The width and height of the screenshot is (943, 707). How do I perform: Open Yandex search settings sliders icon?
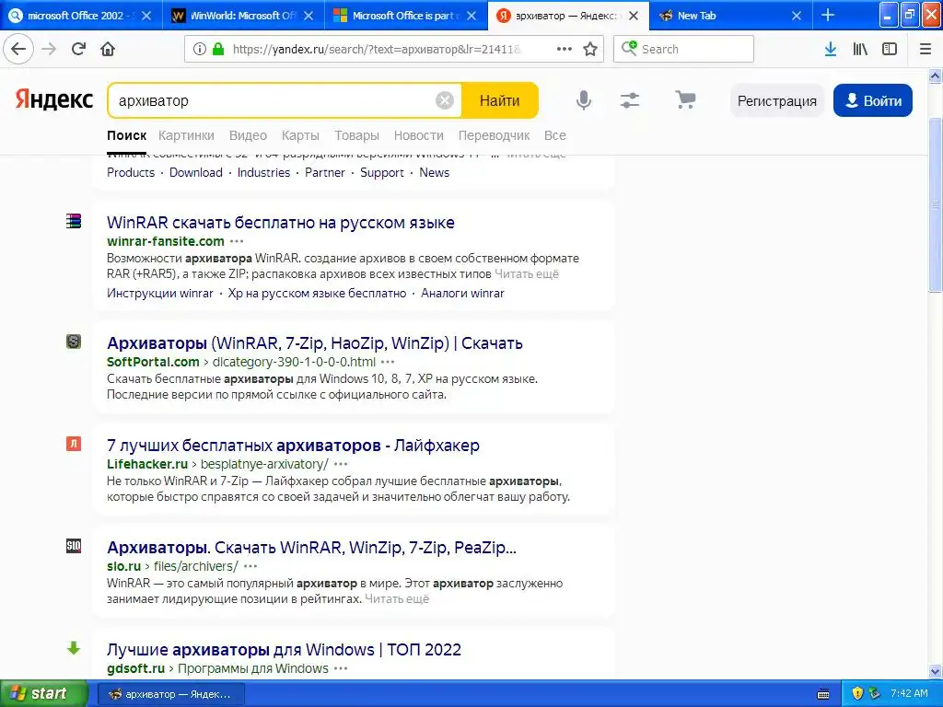point(630,100)
